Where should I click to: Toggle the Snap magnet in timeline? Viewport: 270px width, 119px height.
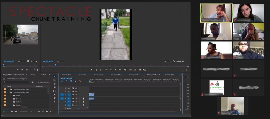66,81
